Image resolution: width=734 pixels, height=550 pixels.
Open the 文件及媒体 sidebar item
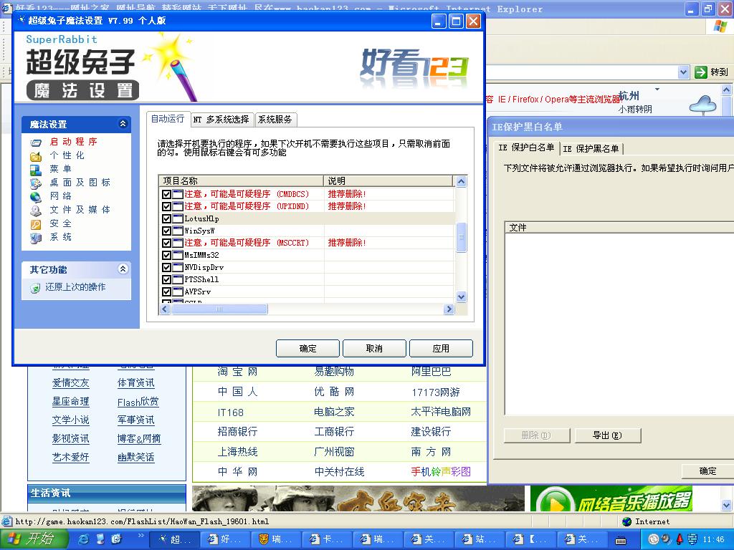80,210
